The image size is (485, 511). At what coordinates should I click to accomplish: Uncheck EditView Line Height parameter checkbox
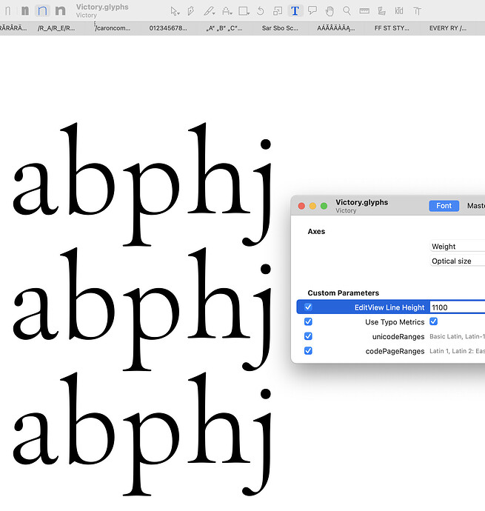[308, 307]
